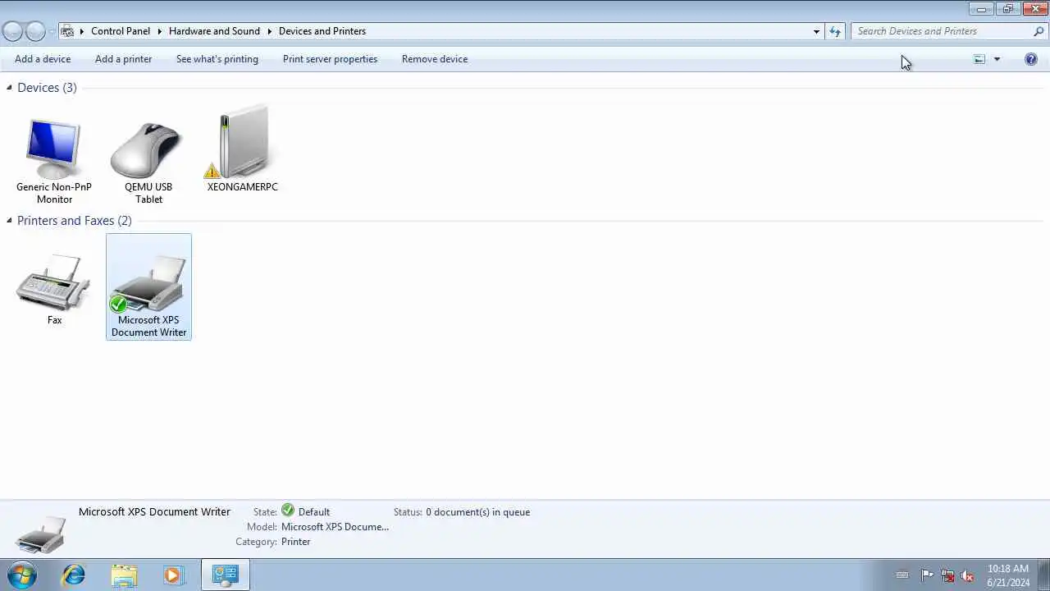
Task: Click Add a device in toolbar
Action: [43, 59]
